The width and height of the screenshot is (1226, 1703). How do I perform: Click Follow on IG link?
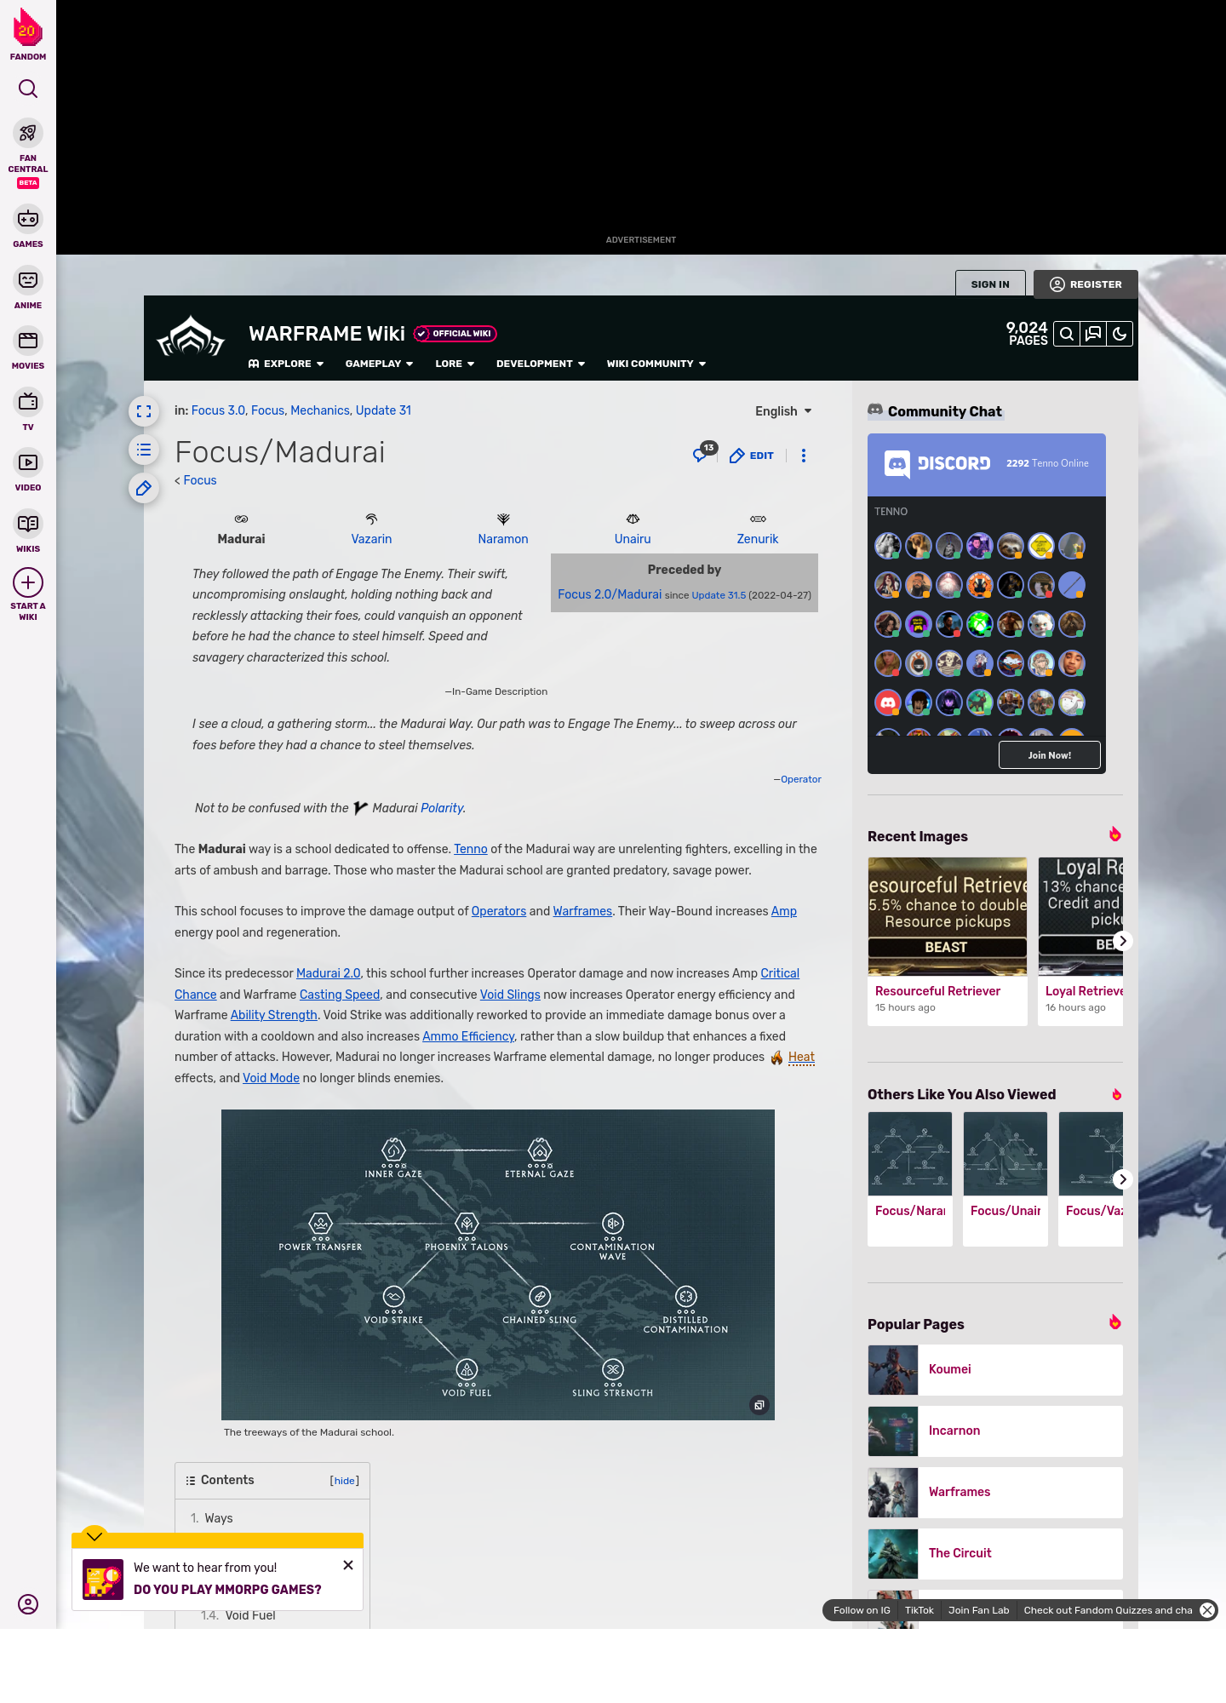862,1610
